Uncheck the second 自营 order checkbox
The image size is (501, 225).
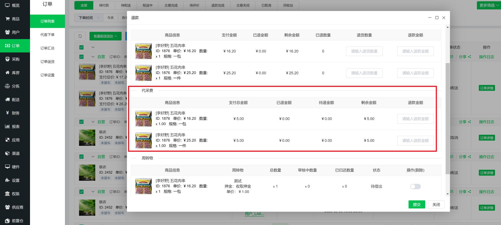81,122
